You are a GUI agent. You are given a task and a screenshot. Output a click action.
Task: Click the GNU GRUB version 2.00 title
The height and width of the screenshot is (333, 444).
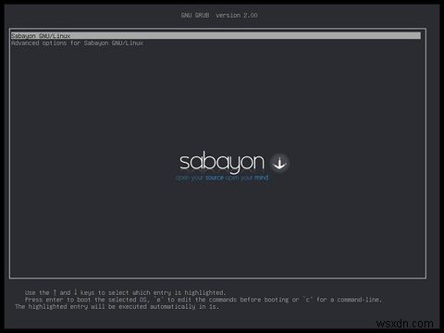tap(219, 15)
